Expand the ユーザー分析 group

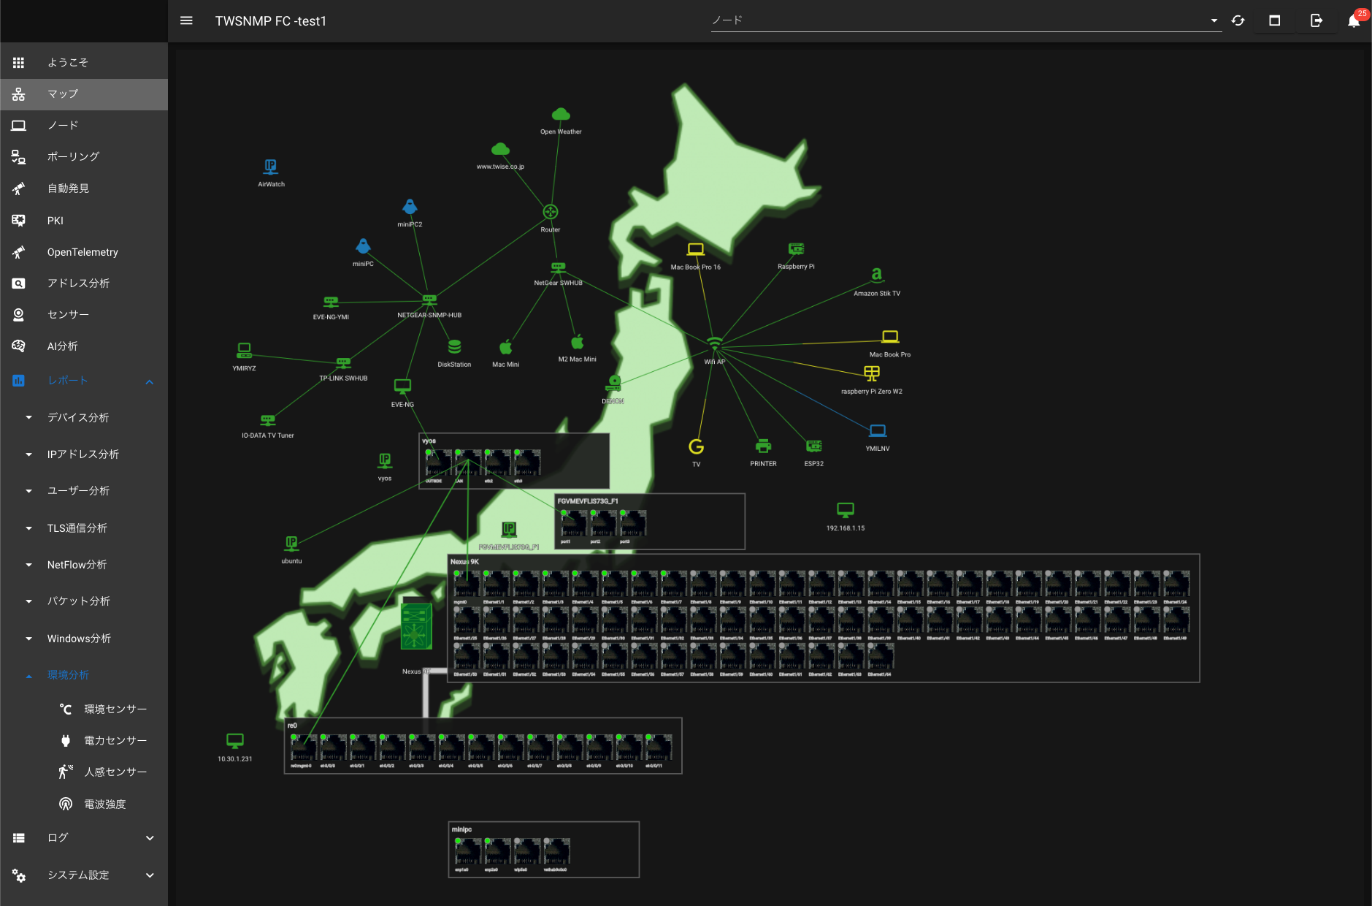coord(84,491)
